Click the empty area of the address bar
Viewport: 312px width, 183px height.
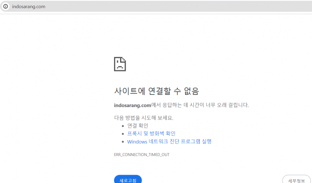(x=183, y=7)
